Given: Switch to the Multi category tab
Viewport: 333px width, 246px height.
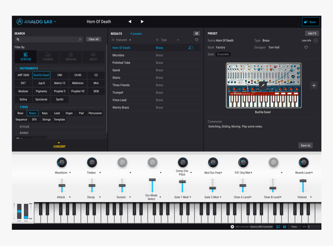Looking at the screenshot, I should 93,56.
